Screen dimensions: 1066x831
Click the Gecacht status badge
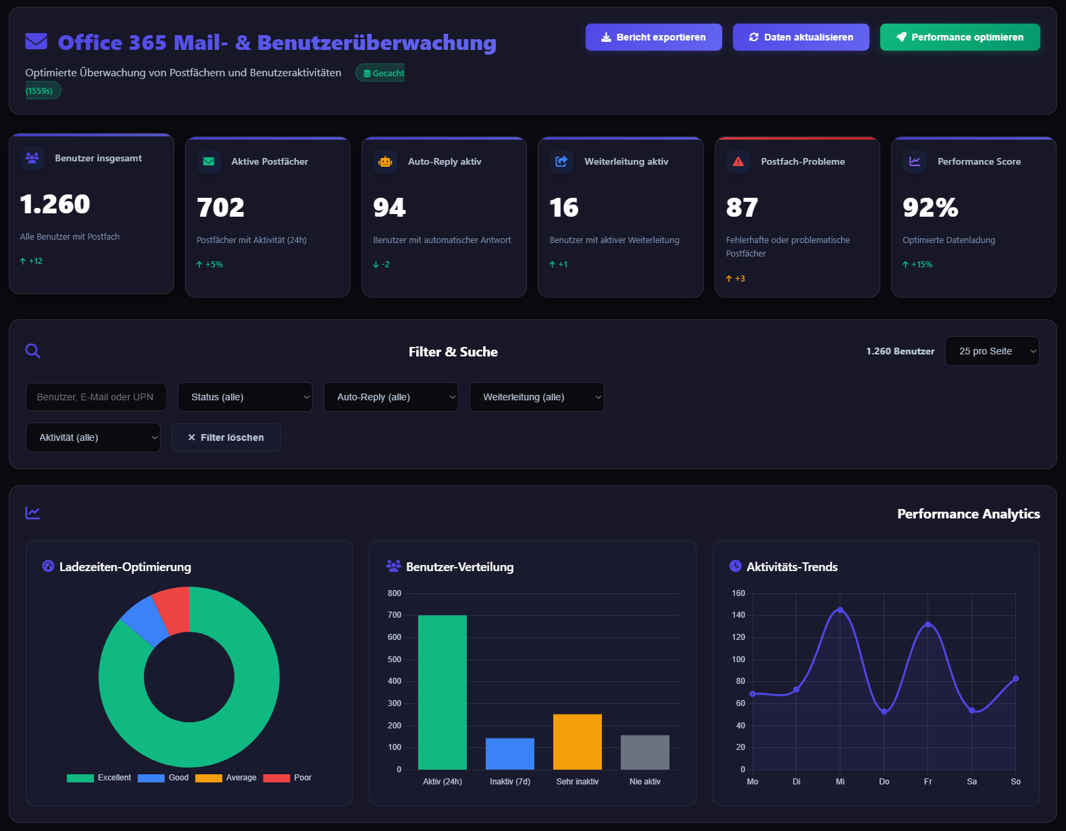pyautogui.click(x=380, y=74)
